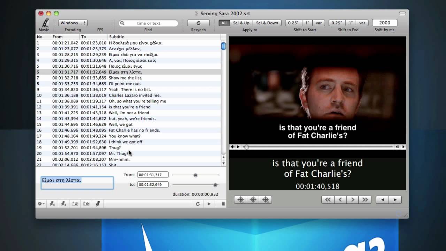Click the middle crosshair sync icon
This screenshot has height=251, width=446.
coord(253,200)
